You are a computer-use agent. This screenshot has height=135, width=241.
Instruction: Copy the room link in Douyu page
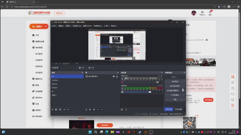coord(207,40)
